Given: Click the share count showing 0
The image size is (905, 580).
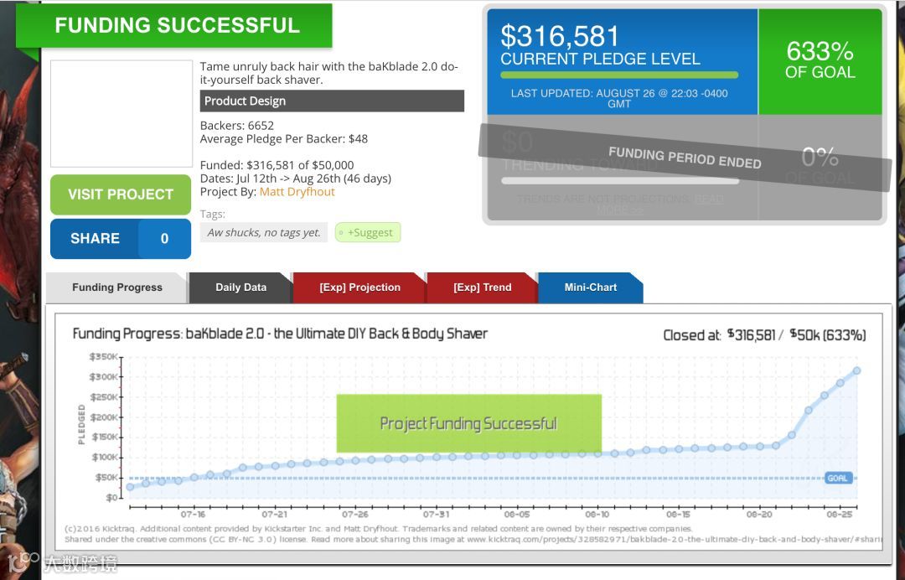Looking at the screenshot, I should [164, 238].
